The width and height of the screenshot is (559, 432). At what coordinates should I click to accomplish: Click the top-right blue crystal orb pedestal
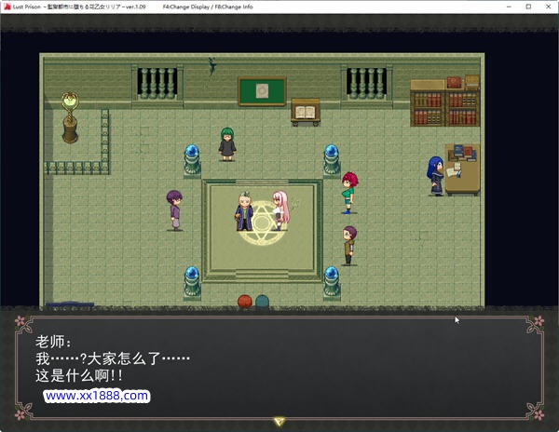332,161
